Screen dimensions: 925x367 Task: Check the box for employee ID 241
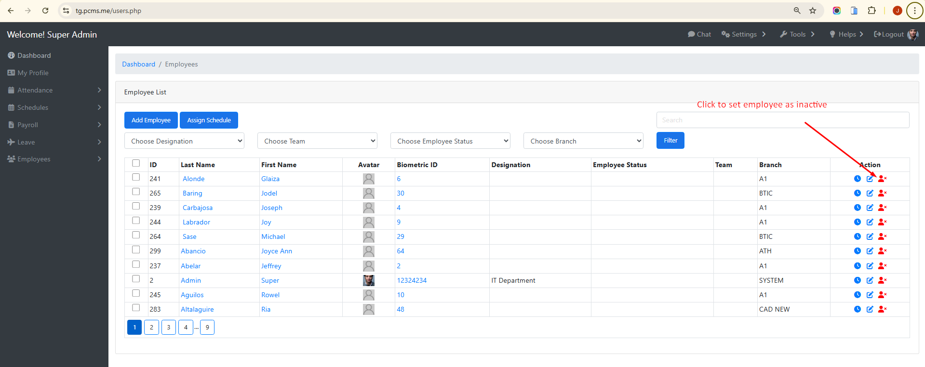136,177
